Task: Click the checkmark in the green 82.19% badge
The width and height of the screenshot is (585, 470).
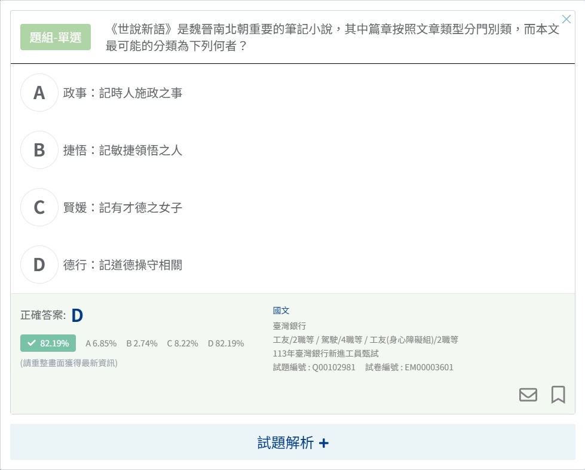Action: pyautogui.click(x=32, y=343)
